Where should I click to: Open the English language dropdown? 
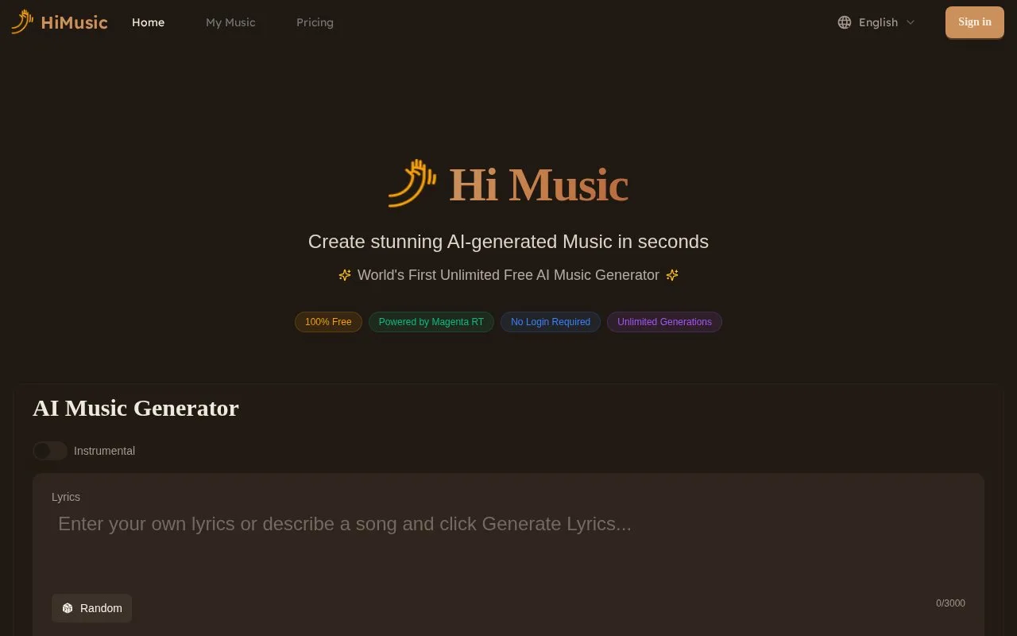tap(876, 22)
